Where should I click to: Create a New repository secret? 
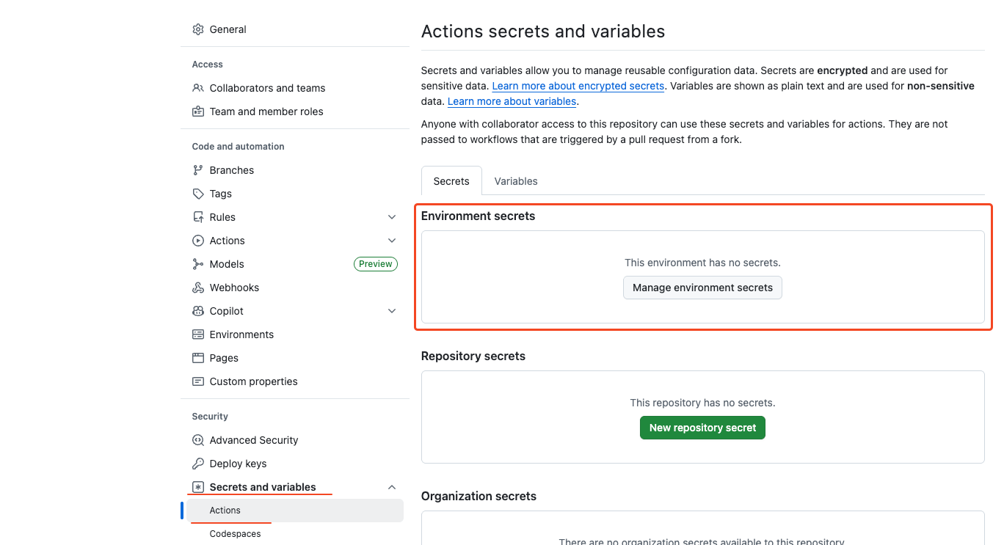(702, 428)
